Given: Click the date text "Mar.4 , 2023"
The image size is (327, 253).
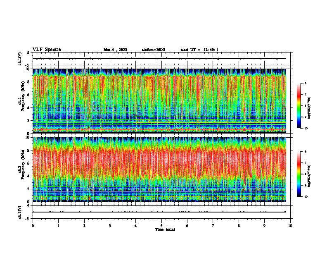Looking at the screenshot, I should (x=115, y=50).
